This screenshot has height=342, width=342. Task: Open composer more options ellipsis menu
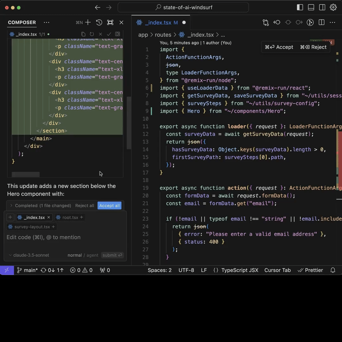(47, 22)
